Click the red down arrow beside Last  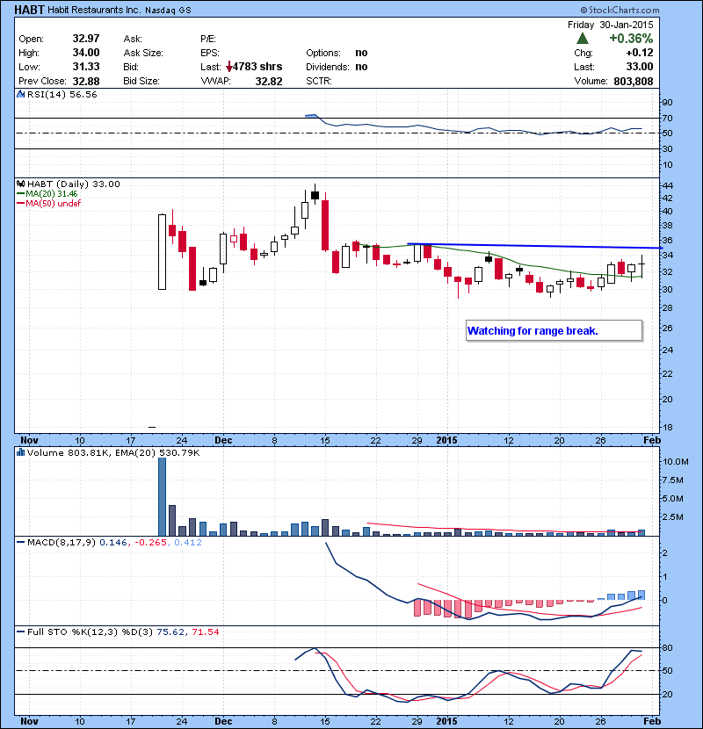(x=230, y=67)
